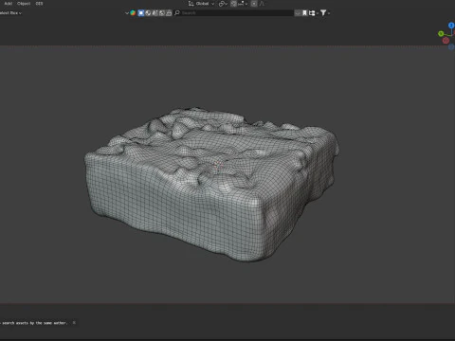455x341 pixels.
Task: Open the snapping options dropdown
Action: click(x=243, y=4)
